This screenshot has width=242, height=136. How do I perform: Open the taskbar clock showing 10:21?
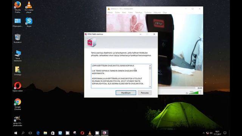217,133
